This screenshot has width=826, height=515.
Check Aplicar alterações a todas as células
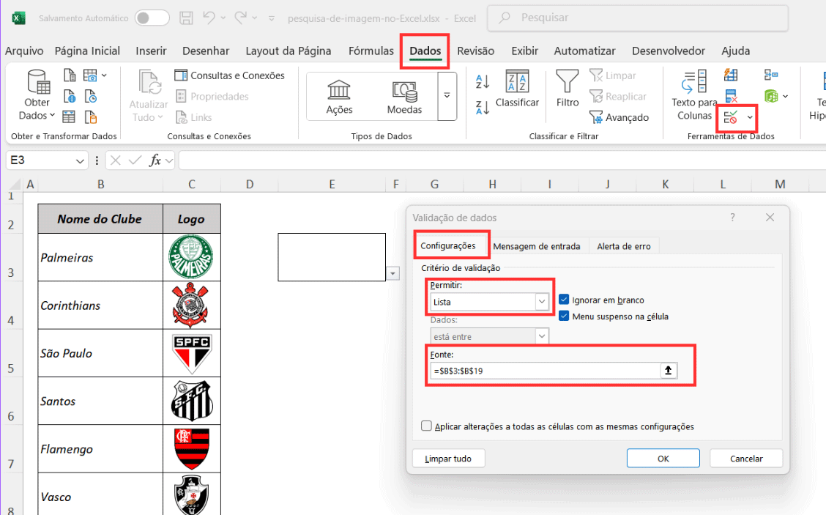click(x=427, y=426)
